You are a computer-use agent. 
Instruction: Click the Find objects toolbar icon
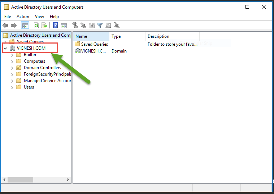(108, 25)
